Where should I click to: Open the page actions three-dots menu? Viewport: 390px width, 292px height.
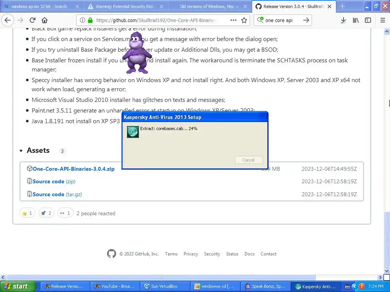click(233, 21)
